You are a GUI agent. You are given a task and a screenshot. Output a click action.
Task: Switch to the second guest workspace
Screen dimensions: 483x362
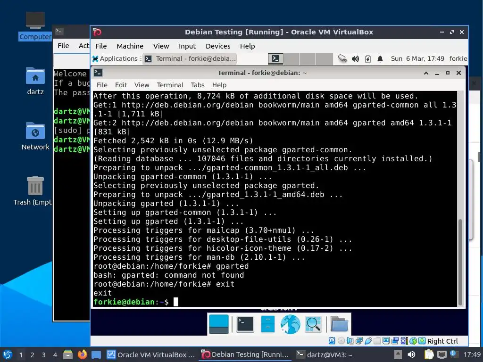point(291,58)
